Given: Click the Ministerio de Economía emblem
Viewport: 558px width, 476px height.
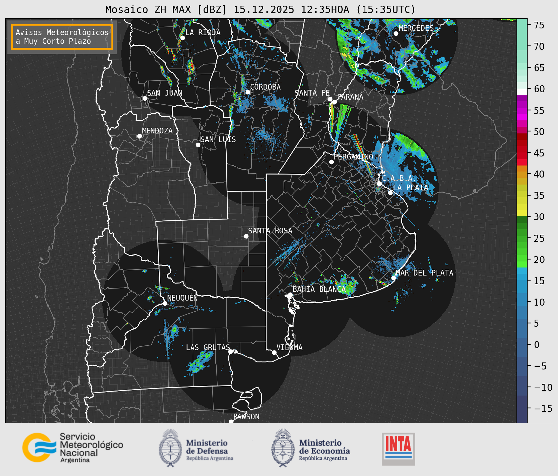Looking at the screenshot, I should (x=283, y=448).
